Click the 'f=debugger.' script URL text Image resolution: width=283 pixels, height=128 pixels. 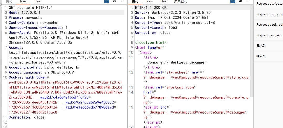pyautogui.click(x=237, y=112)
